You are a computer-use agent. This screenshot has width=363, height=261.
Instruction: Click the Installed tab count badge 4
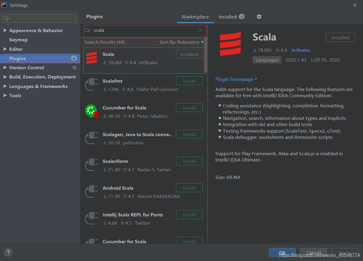point(242,17)
